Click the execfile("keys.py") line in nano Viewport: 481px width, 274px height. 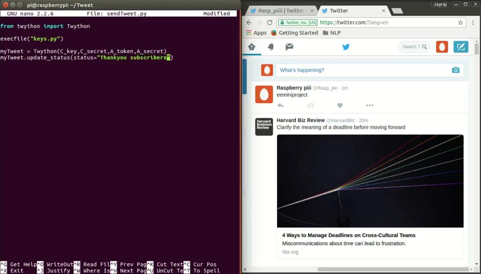(x=32, y=39)
